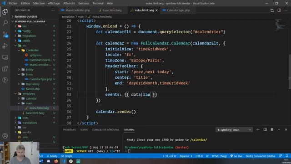Click Minify in status bar
The width and height of the screenshot is (291, 164).
[52, 156]
